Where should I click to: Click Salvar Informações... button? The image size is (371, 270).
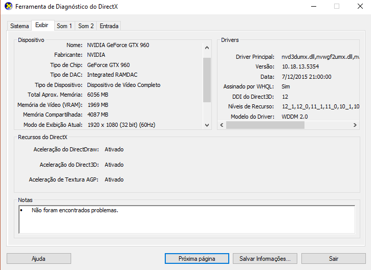[265, 259]
